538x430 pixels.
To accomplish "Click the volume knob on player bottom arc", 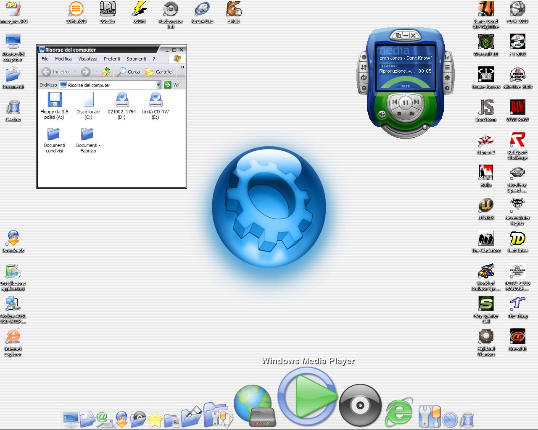I will pos(426,126).
